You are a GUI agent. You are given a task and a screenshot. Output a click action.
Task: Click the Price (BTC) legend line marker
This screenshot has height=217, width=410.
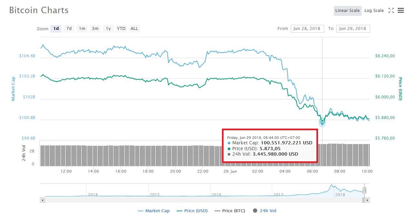217,211
